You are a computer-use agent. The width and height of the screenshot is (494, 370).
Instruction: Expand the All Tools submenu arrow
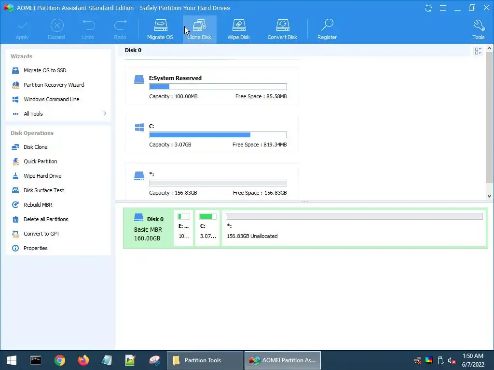tap(105, 114)
